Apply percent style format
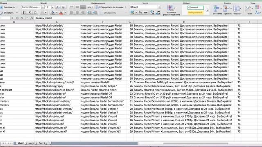 pyautogui.click(x=140, y=13)
